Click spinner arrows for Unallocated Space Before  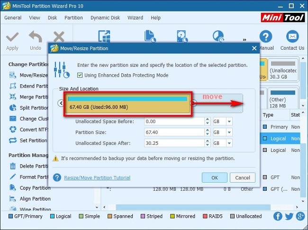pyautogui.click(x=207, y=122)
